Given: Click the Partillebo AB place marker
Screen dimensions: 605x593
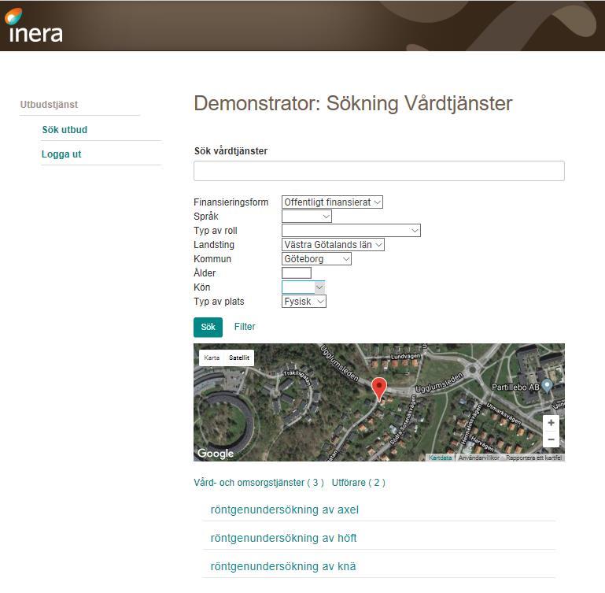Looking at the screenshot, I should point(547,386).
